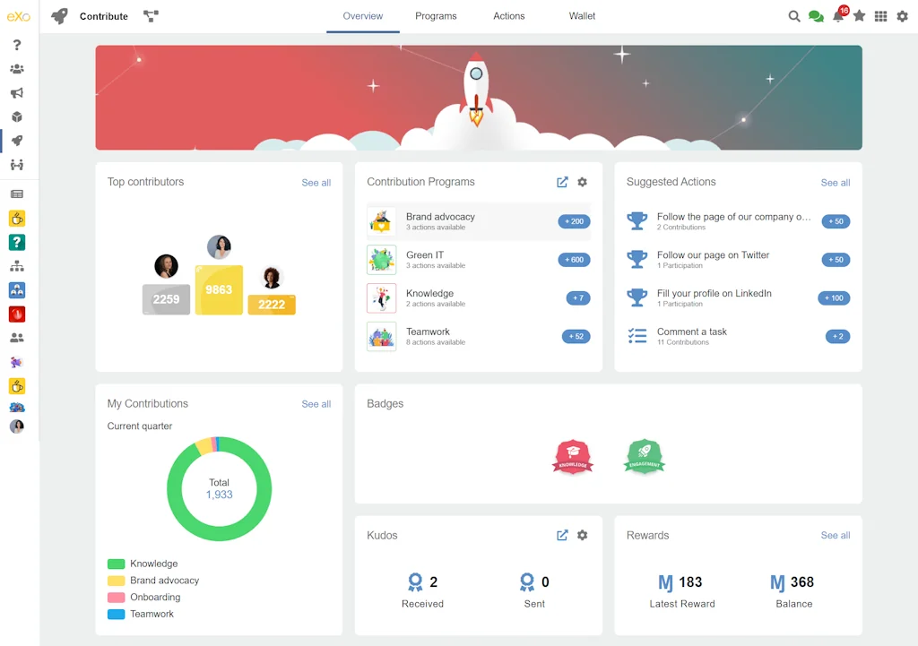918x646 pixels.
Task: Click the star favorites icon
Action: 859,16
